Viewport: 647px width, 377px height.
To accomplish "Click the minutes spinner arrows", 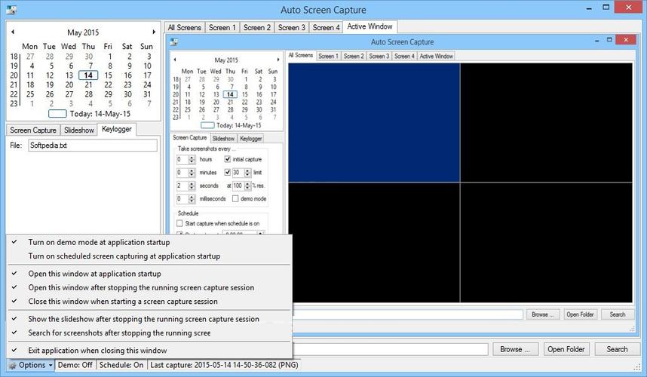I will [x=192, y=173].
